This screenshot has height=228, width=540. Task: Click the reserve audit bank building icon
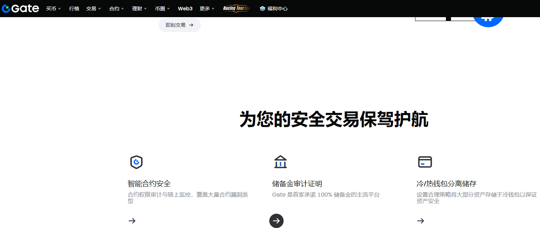click(280, 162)
